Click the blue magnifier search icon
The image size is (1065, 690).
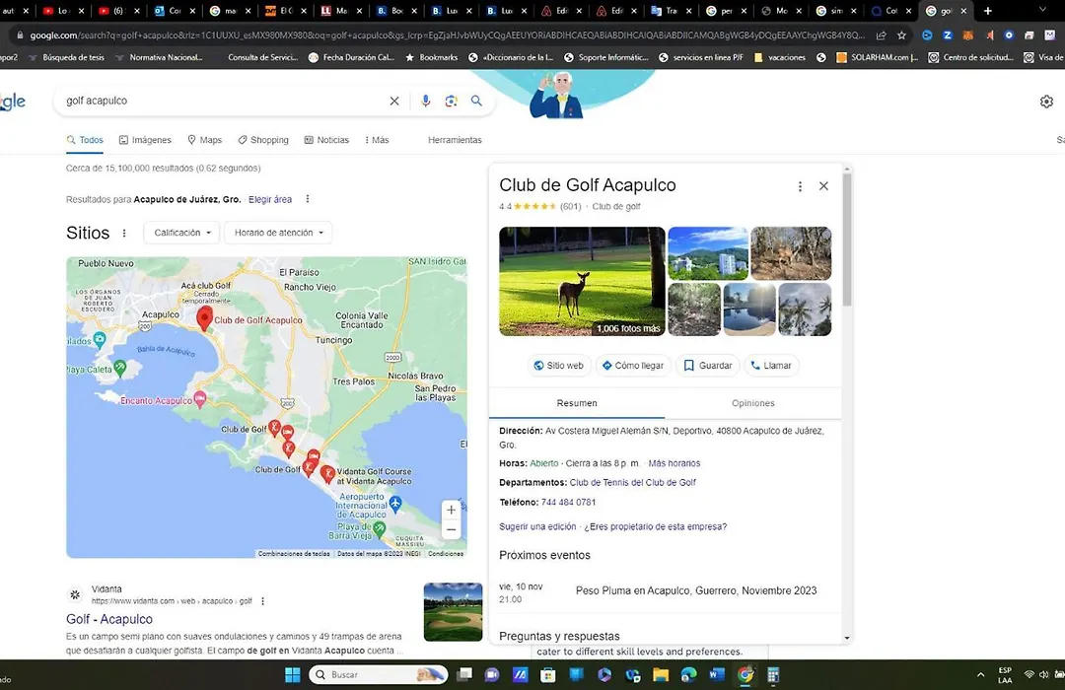pos(476,101)
